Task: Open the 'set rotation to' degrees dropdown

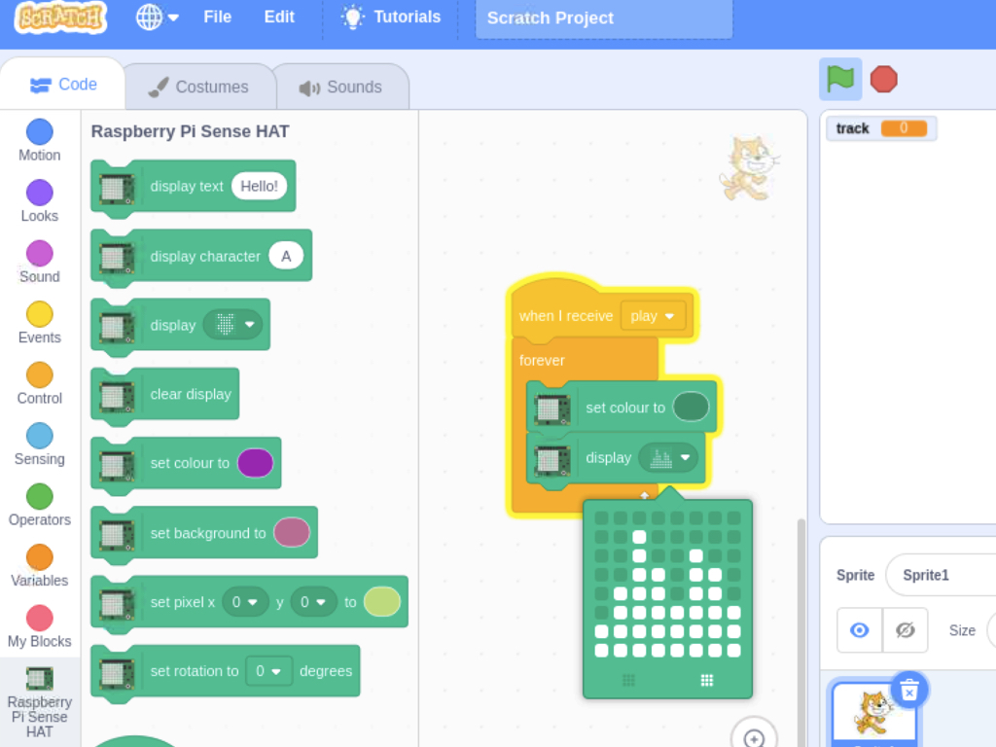Action: pyautogui.click(x=268, y=671)
